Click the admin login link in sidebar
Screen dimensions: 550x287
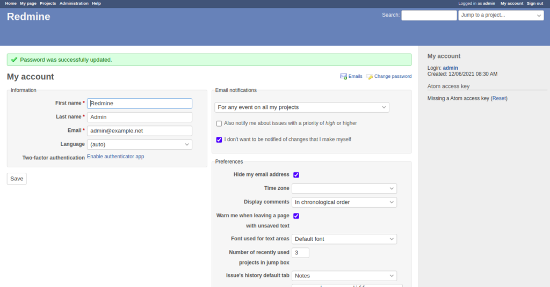click(451, 68)
